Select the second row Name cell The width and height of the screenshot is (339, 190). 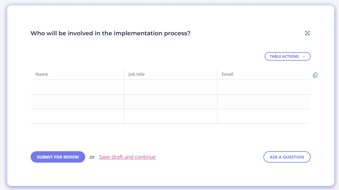coord(77,102)
